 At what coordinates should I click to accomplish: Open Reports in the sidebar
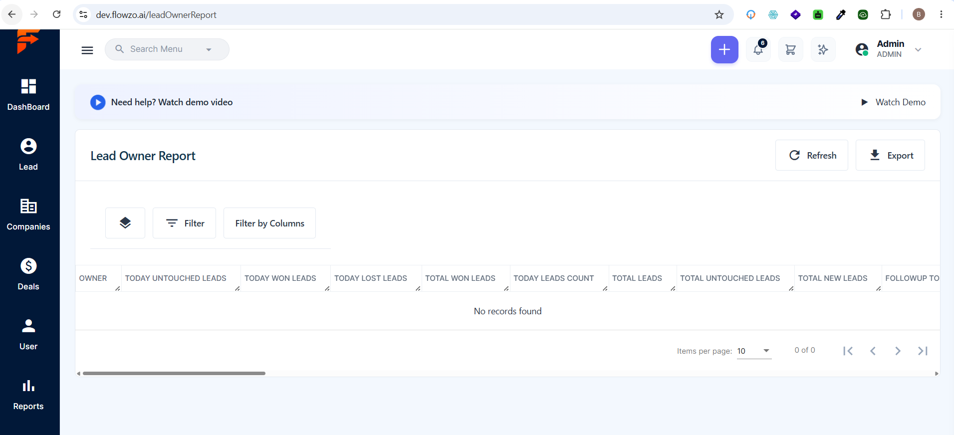pyautogui.click(x=28, y=394)
